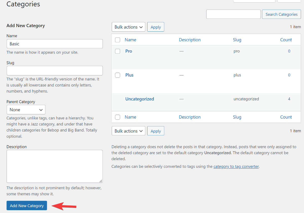Open the Plus category link

[x=129, y=75]
